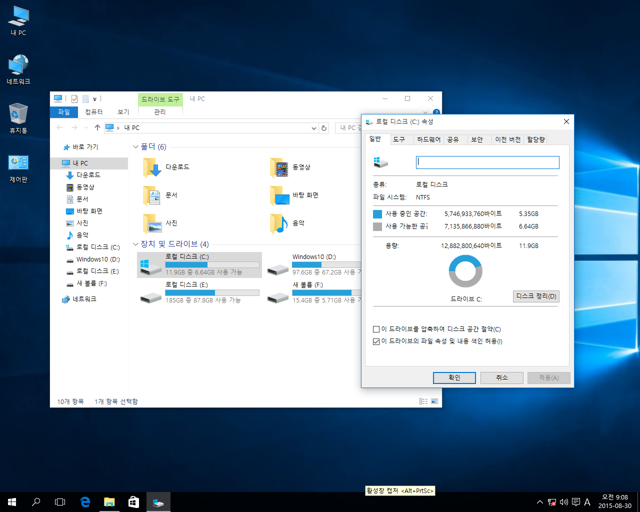Select 로컬 디스크 (C:) in navigation pane
The image size is (640, 512).
[x=98, y=247]
